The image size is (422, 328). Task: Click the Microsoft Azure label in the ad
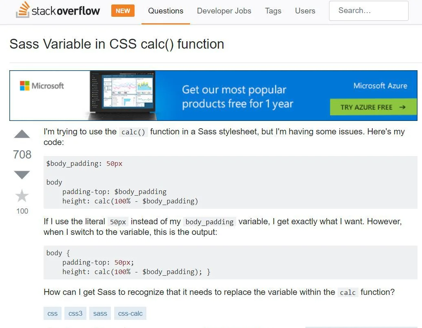(380, 86)
